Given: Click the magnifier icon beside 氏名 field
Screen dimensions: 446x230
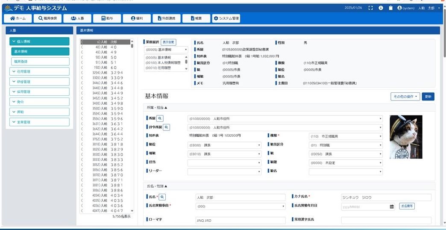Looking at the screenshot, I should click(x=162, y=197).
